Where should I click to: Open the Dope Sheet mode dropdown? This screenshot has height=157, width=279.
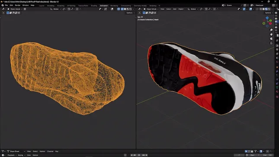(x=16, y=151)
